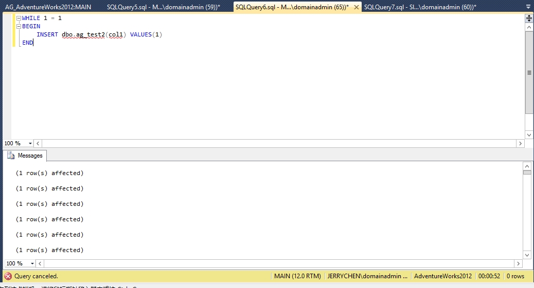Click the 'Query canceled.' status text

pyautogui.click(x=36, y=276)
